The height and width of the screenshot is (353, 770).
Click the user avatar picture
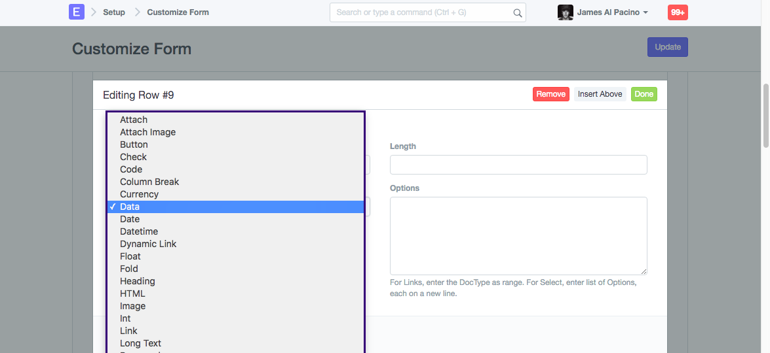[565, 12]
